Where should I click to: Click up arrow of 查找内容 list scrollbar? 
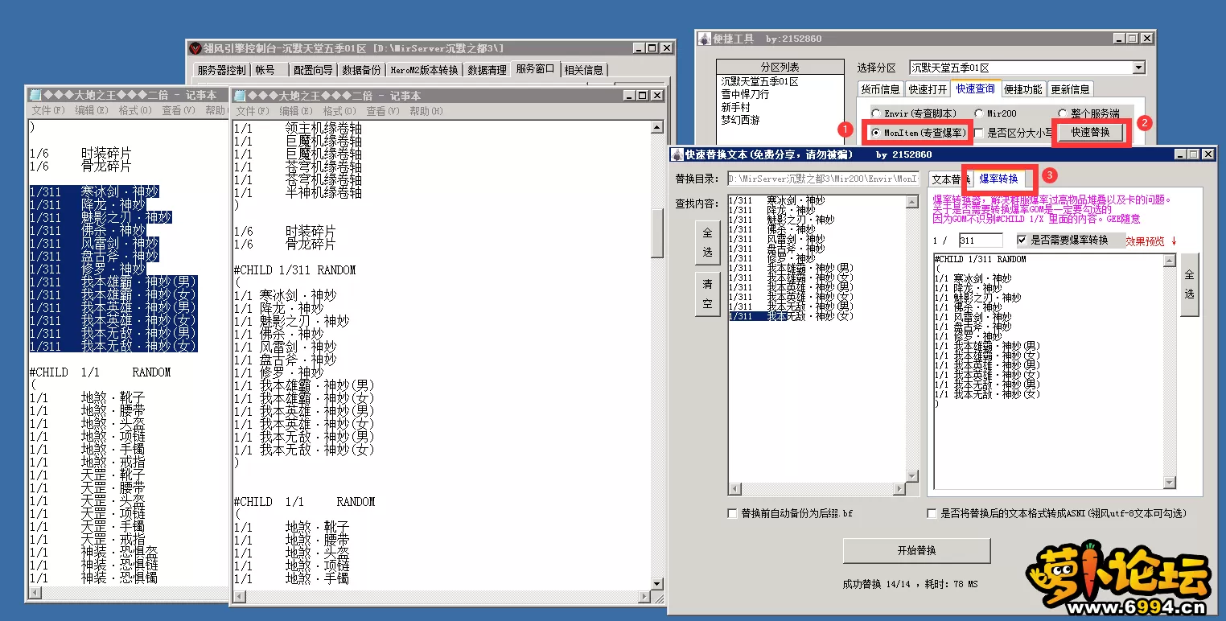click(x=912, y=200)
